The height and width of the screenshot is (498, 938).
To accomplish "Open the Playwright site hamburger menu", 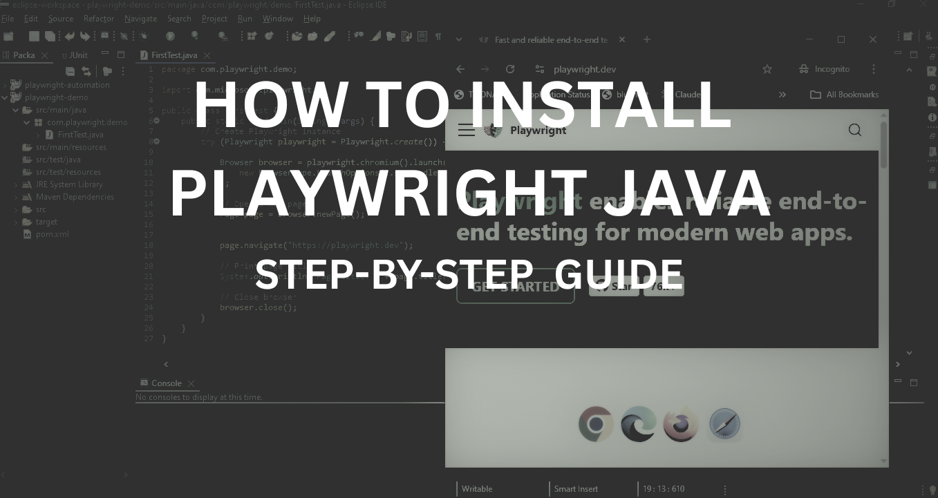I will tap(467, 130).
